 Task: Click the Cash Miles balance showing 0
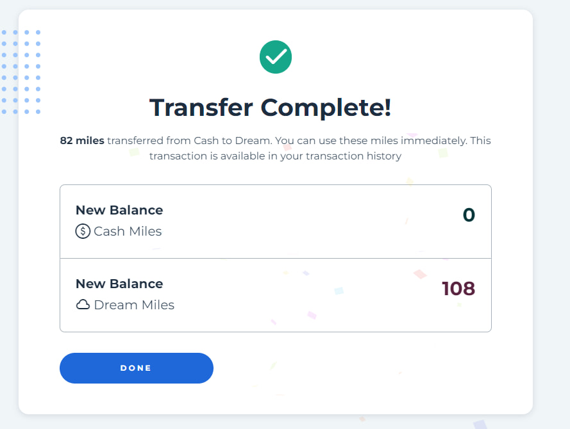pyautogui.click(x=469, y=215)
